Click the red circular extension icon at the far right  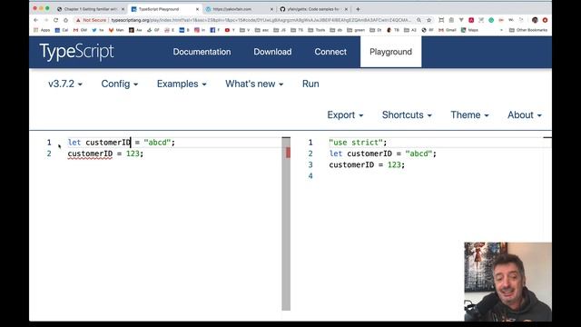(545, 20)
